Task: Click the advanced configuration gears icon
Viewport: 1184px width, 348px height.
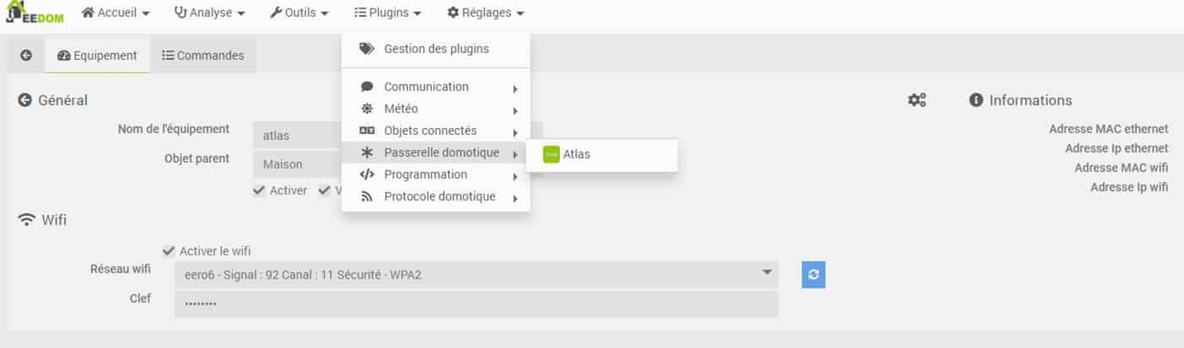Action: point(917,100)
